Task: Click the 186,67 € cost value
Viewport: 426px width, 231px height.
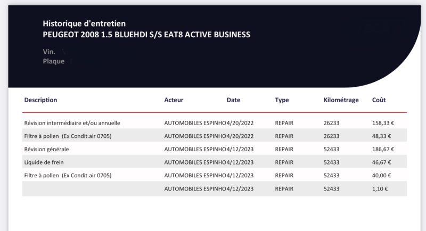Action: tap(382, 149)
